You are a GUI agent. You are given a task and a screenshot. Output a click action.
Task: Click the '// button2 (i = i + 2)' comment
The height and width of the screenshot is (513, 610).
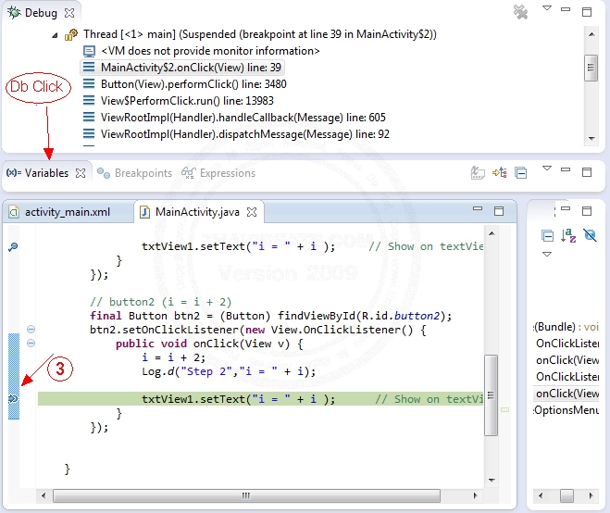(x=161, y=302)
